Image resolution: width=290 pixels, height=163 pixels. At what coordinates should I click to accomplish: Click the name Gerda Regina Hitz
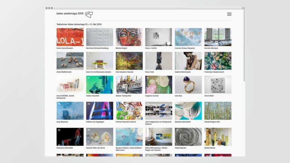coord(212,122)
